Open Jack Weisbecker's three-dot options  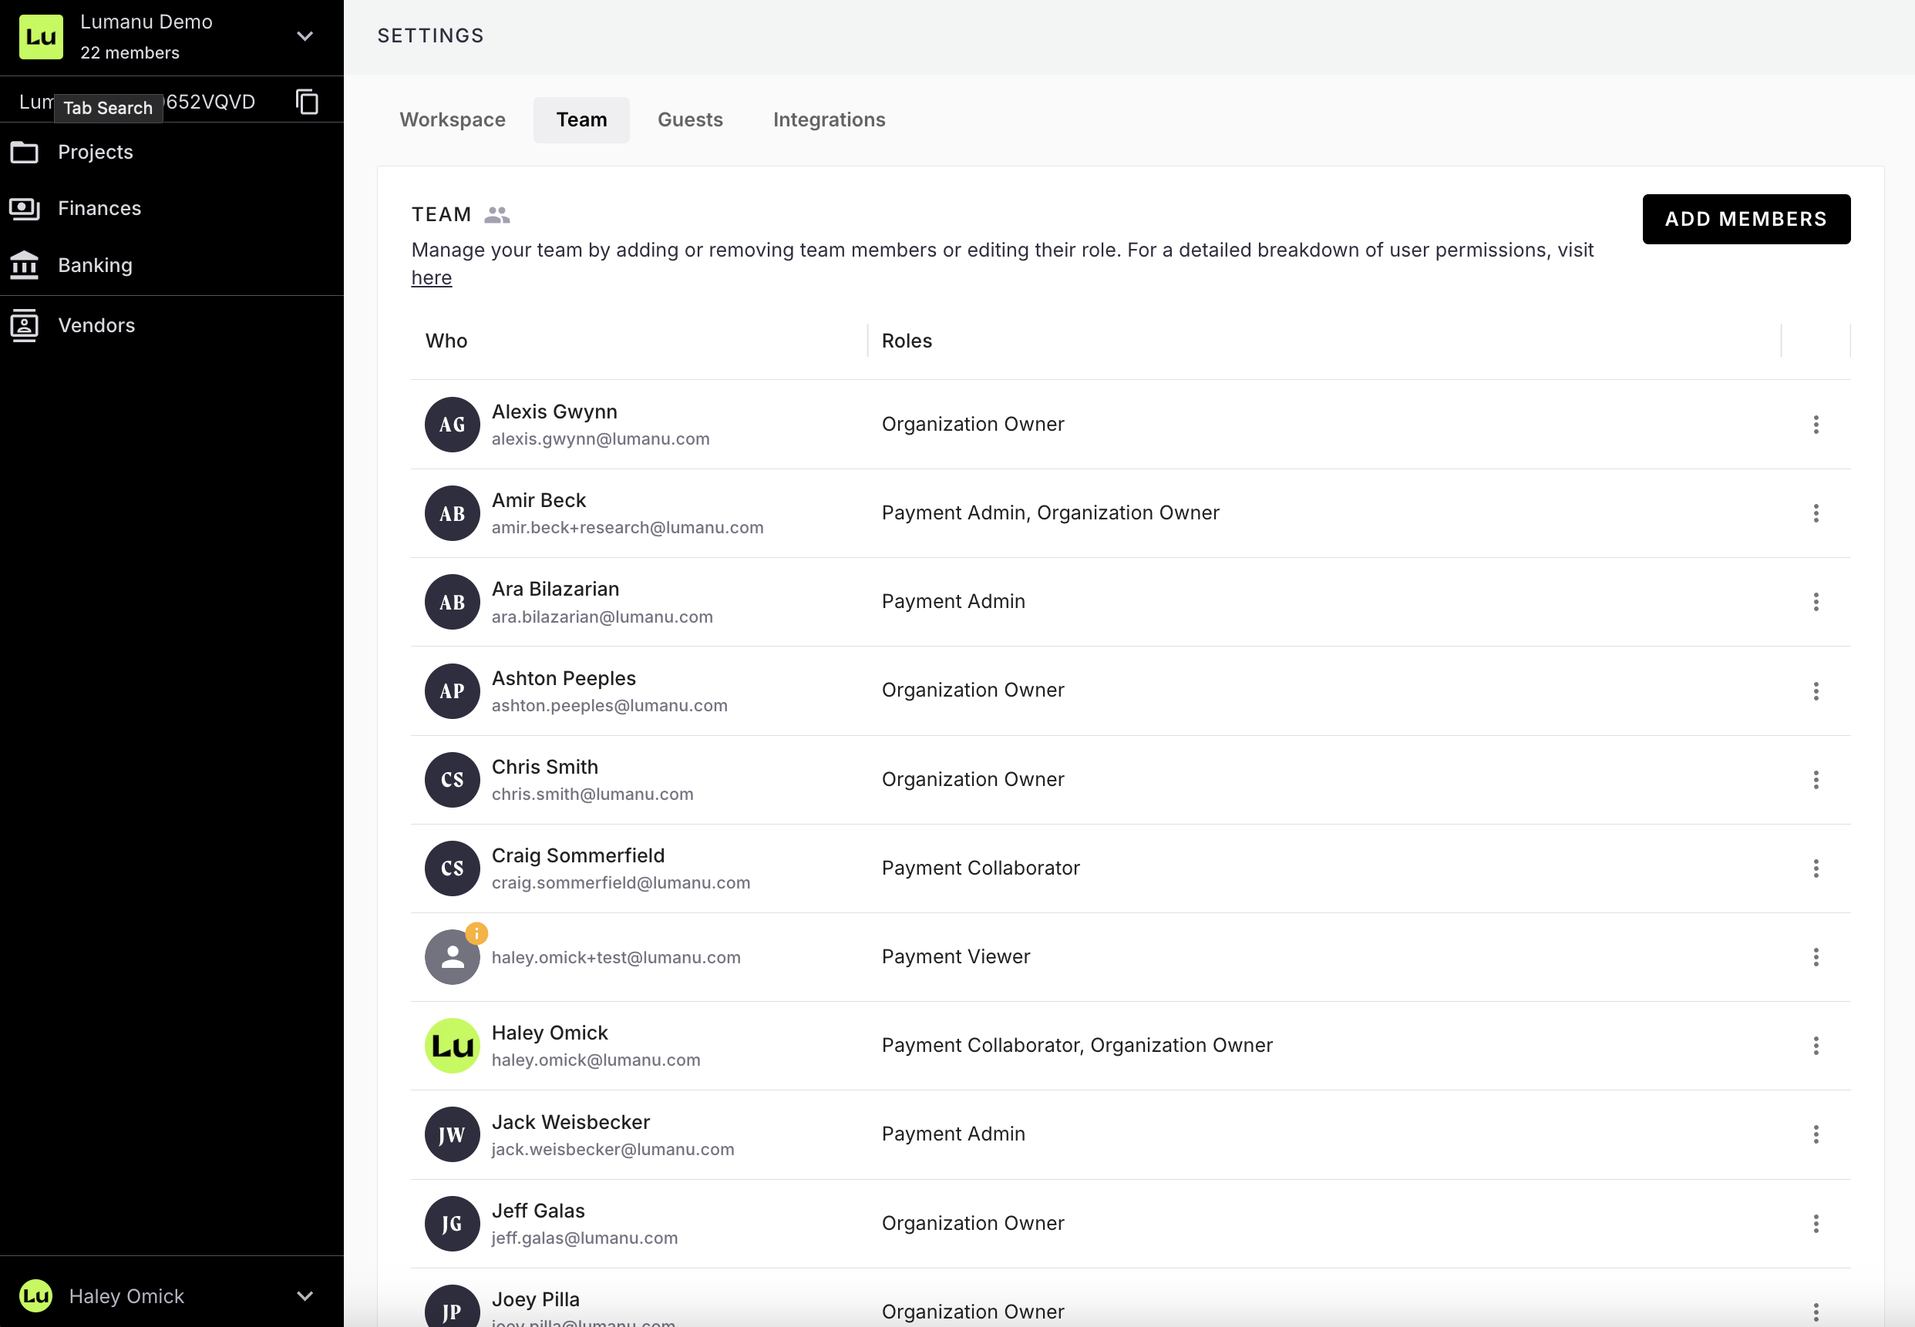(1816, 1134)
